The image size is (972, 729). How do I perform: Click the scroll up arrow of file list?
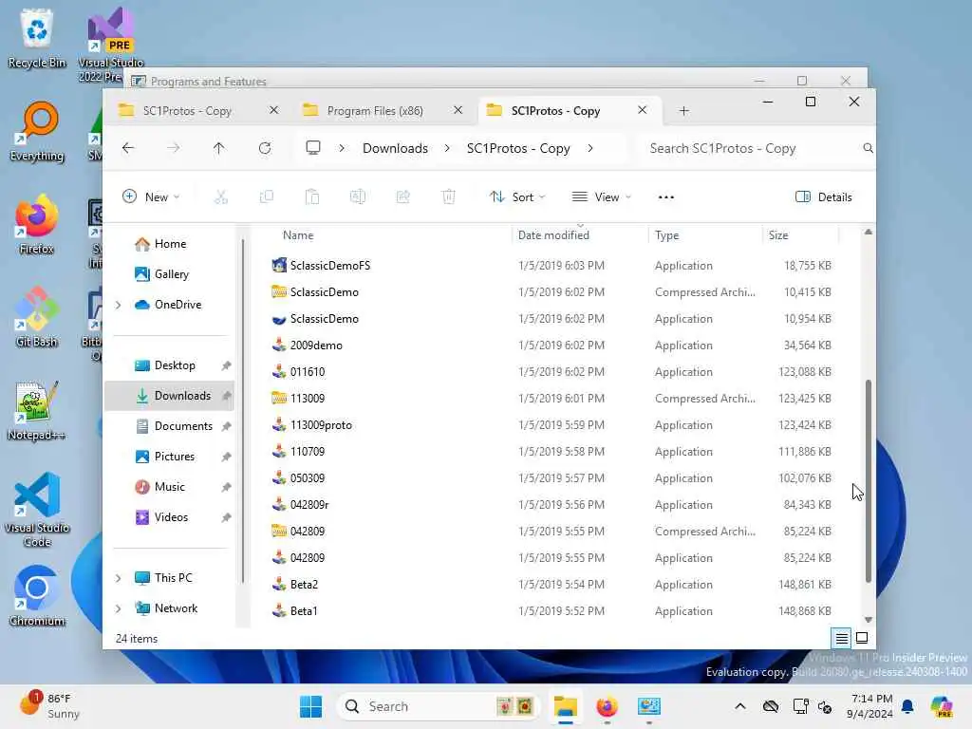coord(868,232)
